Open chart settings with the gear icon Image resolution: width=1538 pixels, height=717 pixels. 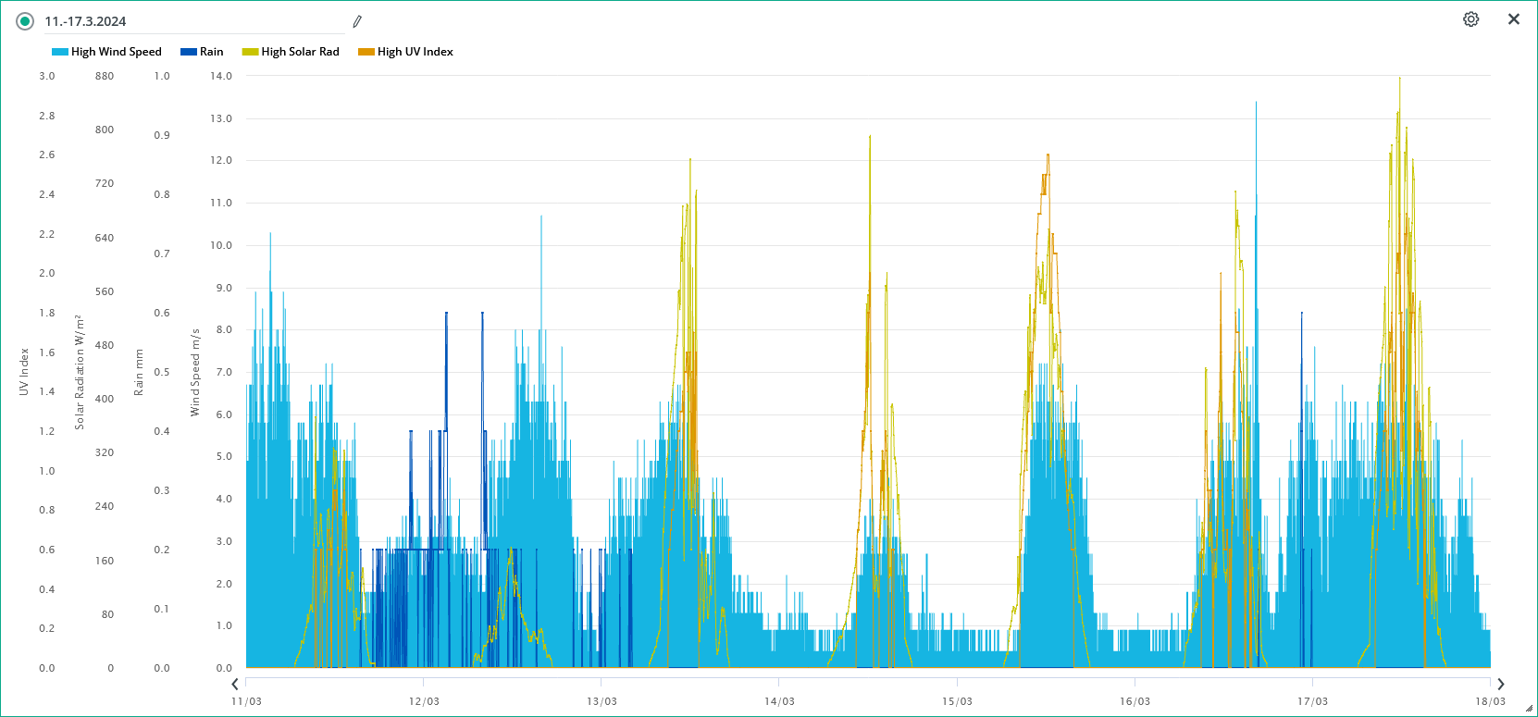click(1470, 19)
